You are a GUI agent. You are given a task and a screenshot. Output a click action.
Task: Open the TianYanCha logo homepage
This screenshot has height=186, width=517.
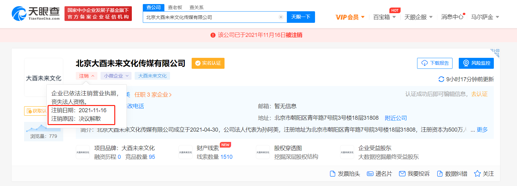point(36,14)
